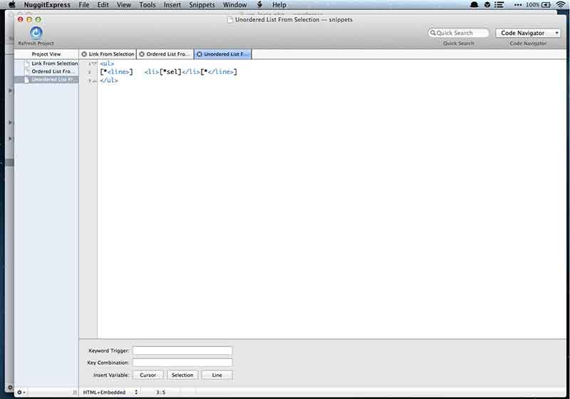570x399 pixels.
Task: Click the battery status icon
Action: [546, 5]
